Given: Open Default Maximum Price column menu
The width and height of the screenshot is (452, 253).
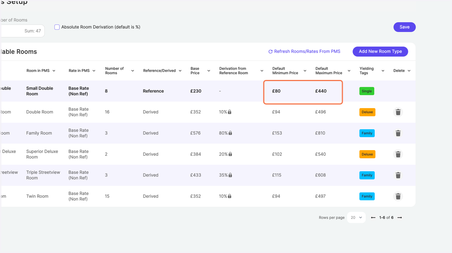Looking at the screenshot, I should pyautogui.click(x=349, y=71).
